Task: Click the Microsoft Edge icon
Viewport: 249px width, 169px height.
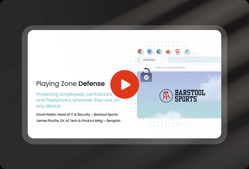Action: tap(159, 52)
